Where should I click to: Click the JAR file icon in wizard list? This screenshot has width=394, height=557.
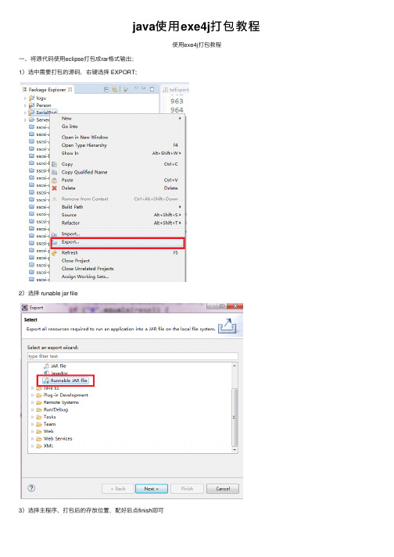(x=46, y=366)
